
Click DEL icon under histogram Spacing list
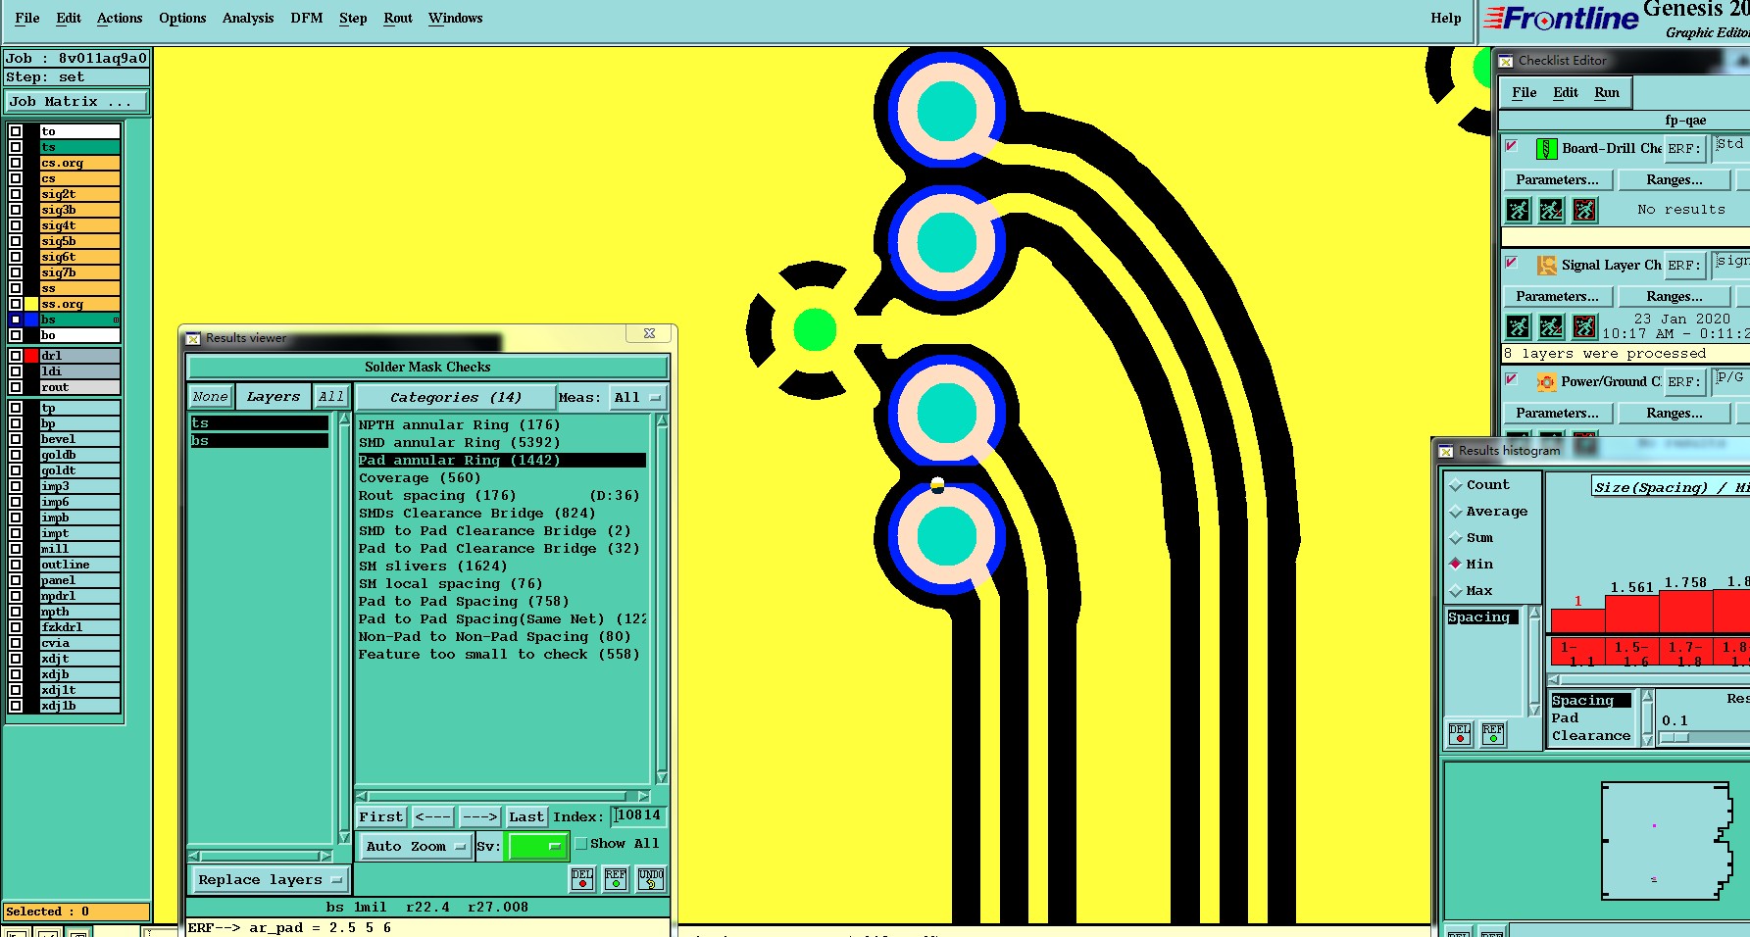pyautogui.click(x=1460, y=734)
